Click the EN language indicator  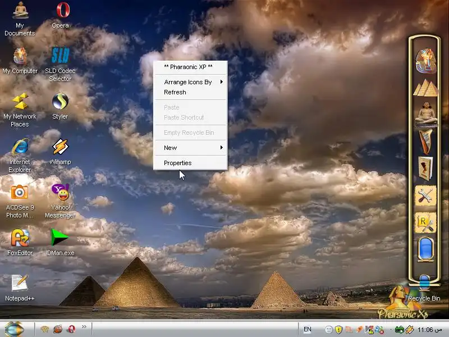pos(307,329)
